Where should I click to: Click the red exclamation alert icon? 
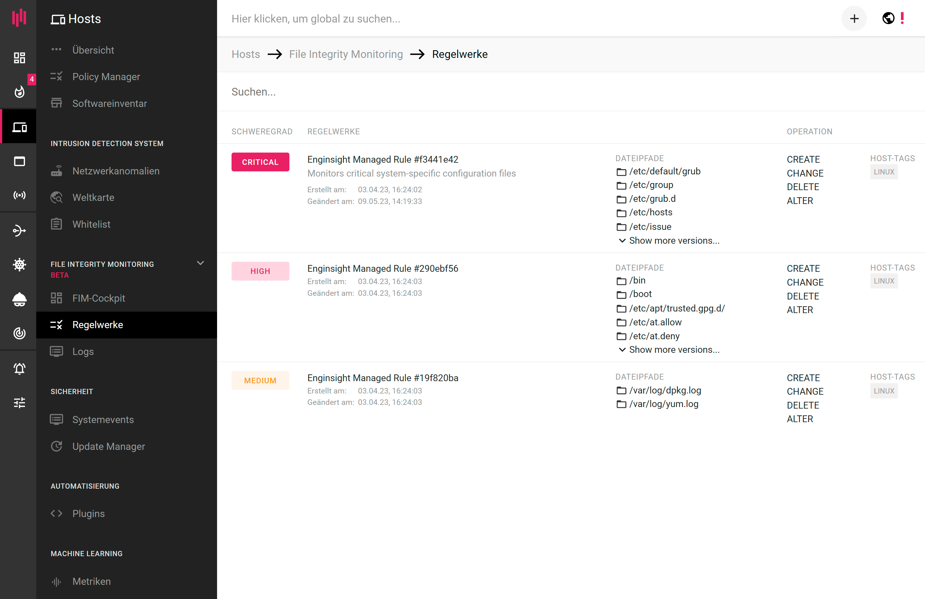click(902, 18)
